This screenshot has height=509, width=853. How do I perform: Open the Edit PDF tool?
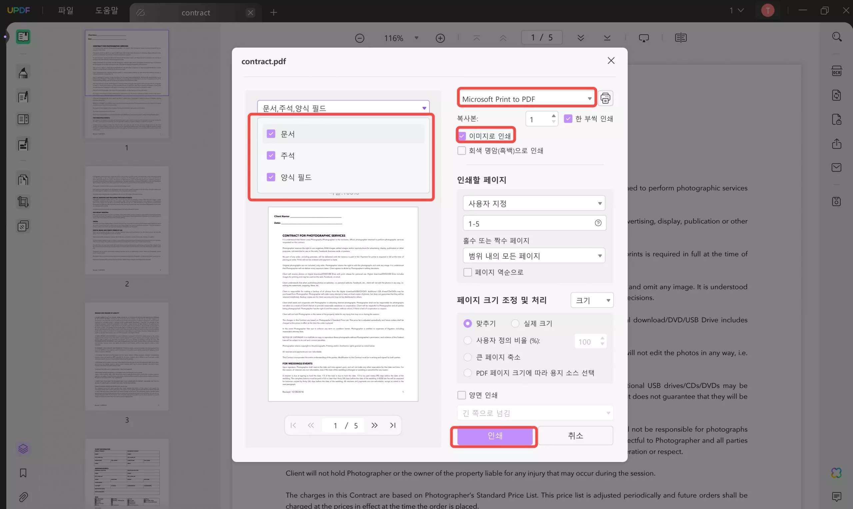[23, 97]
